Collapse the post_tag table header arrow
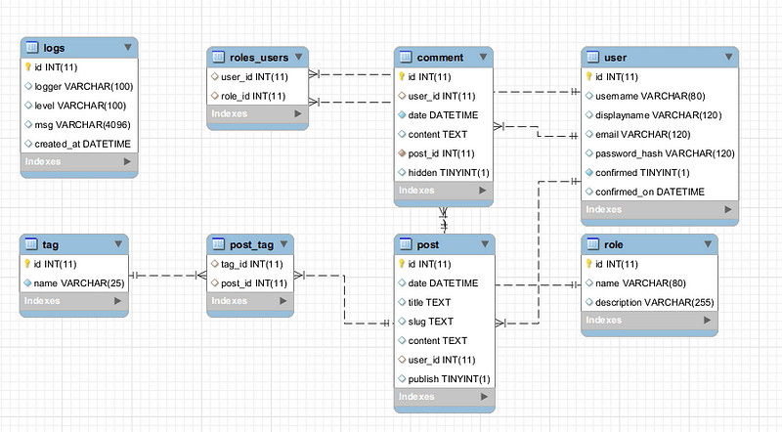This screenshot has width=782, height=432. 283,244
